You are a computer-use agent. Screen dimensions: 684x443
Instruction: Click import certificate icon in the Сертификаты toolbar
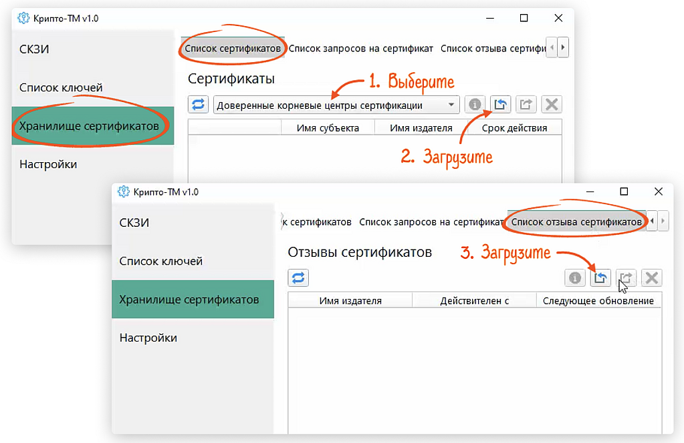pos(500,105)
